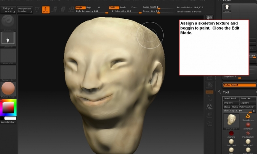Select the Sphere3D tool
The height and width of the screenshot is (154, 257).
[x=248, y=126]
